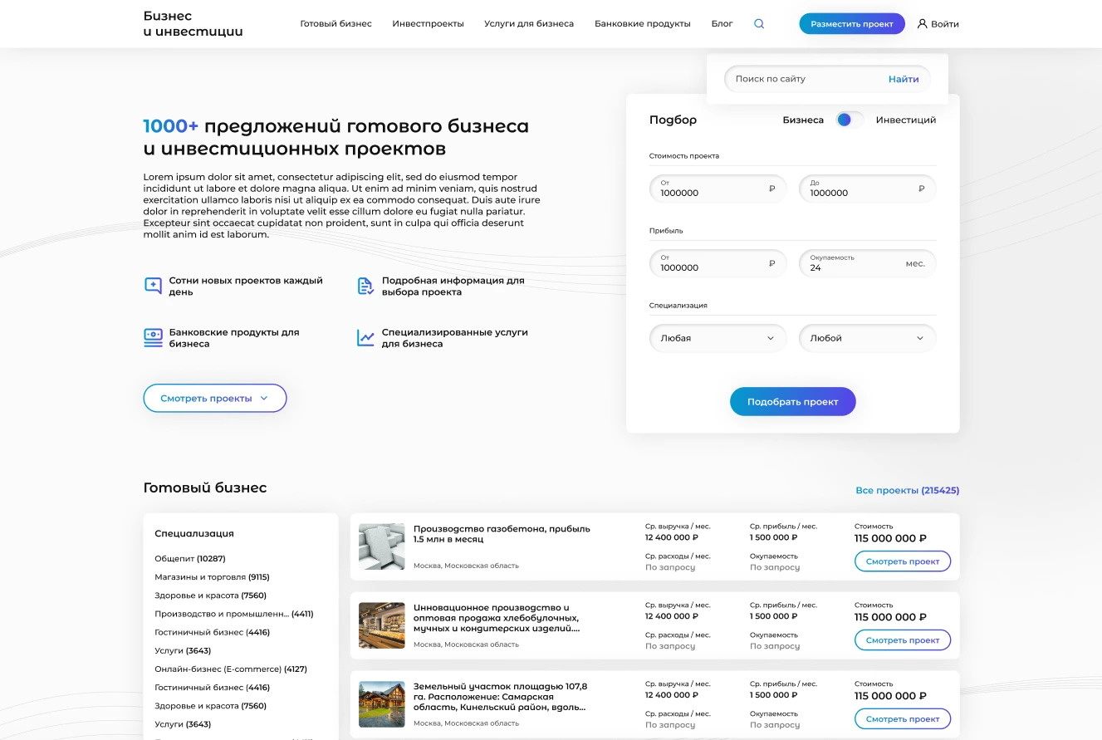Select Производство и промышленн... (4411) category

pyautogui.click(x=234, y=614)
